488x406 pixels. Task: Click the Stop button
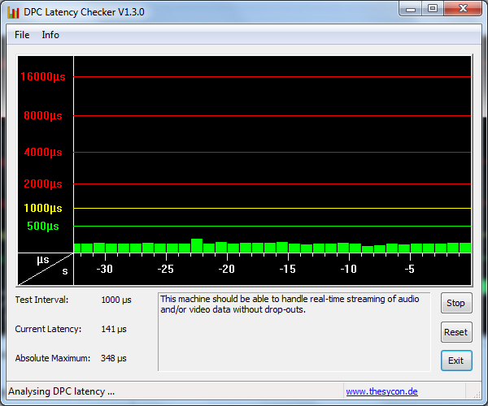click(456, 303)
